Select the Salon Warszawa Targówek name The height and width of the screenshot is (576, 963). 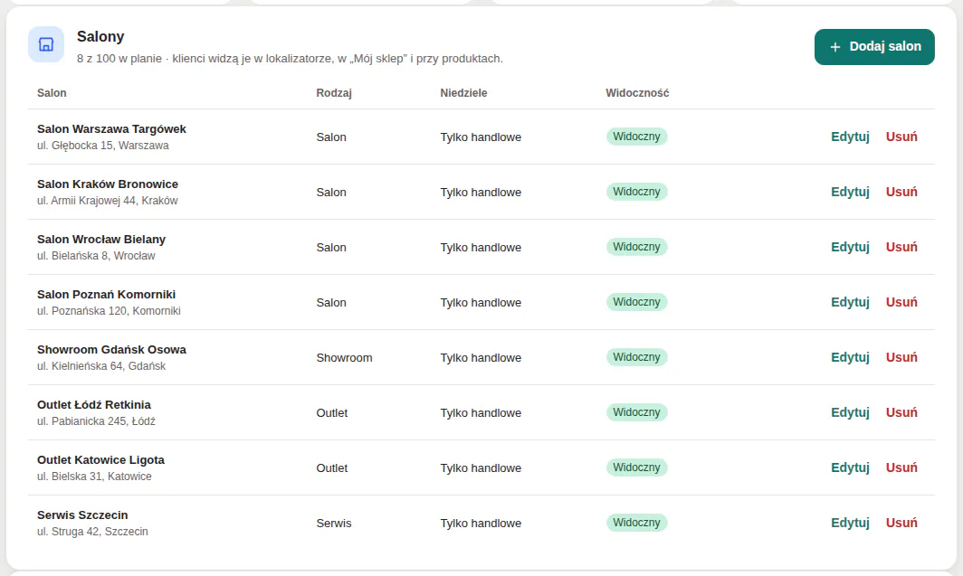(112, 129)
